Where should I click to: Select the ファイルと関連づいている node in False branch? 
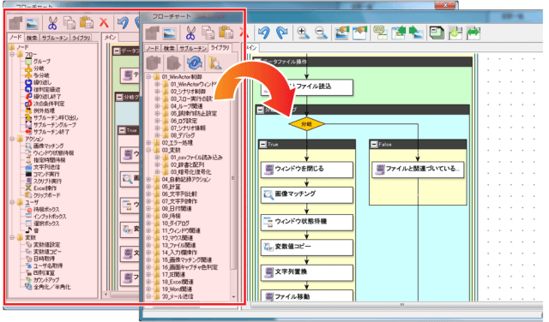pyautogui.click(x=418, y=170)
